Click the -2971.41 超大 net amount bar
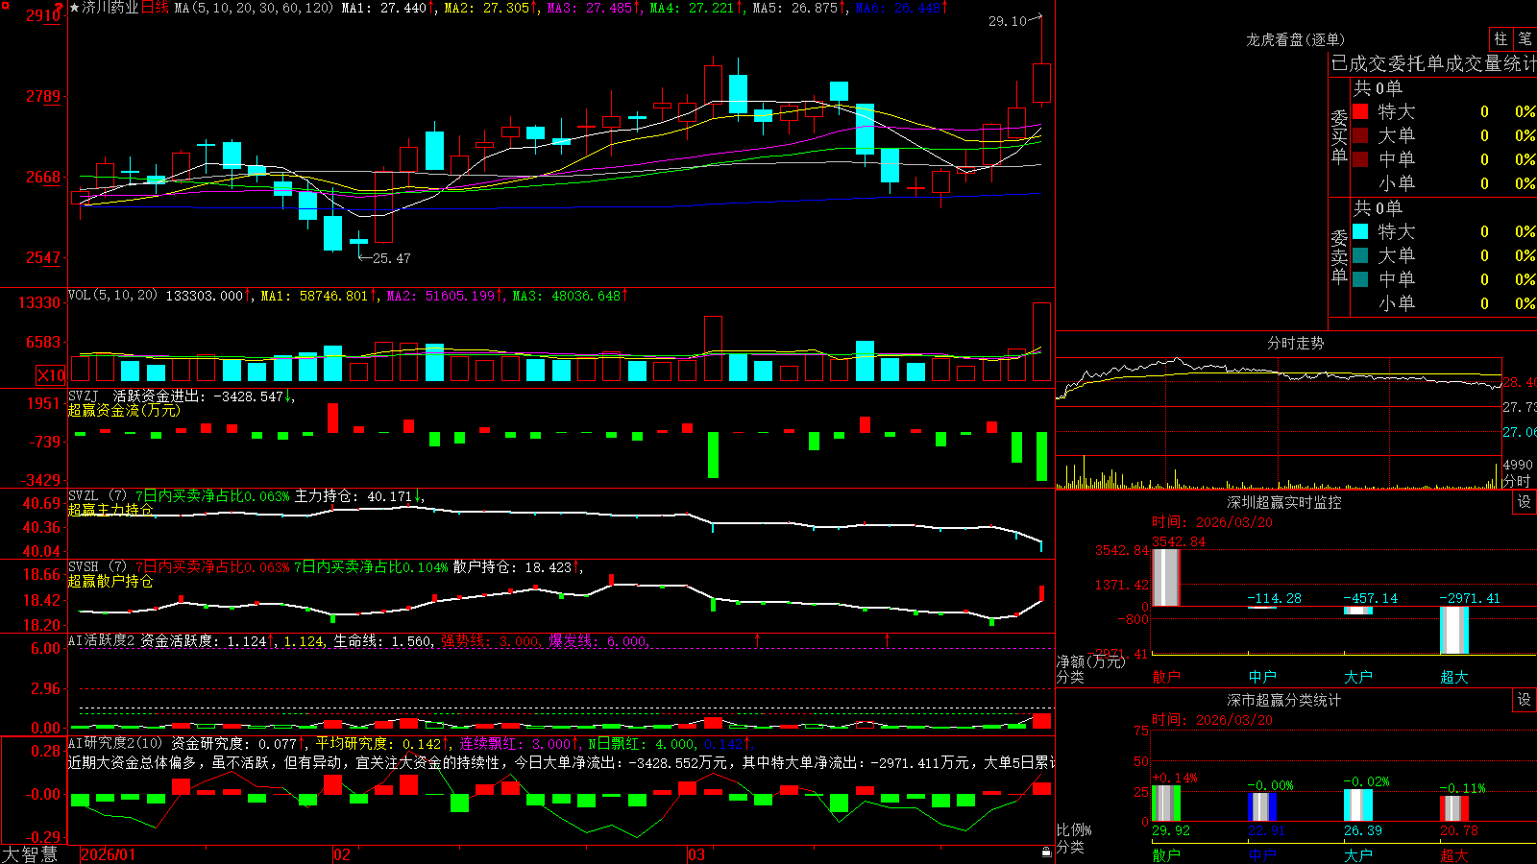This screenshot has height=864, width=1537. coord(1454,631)
